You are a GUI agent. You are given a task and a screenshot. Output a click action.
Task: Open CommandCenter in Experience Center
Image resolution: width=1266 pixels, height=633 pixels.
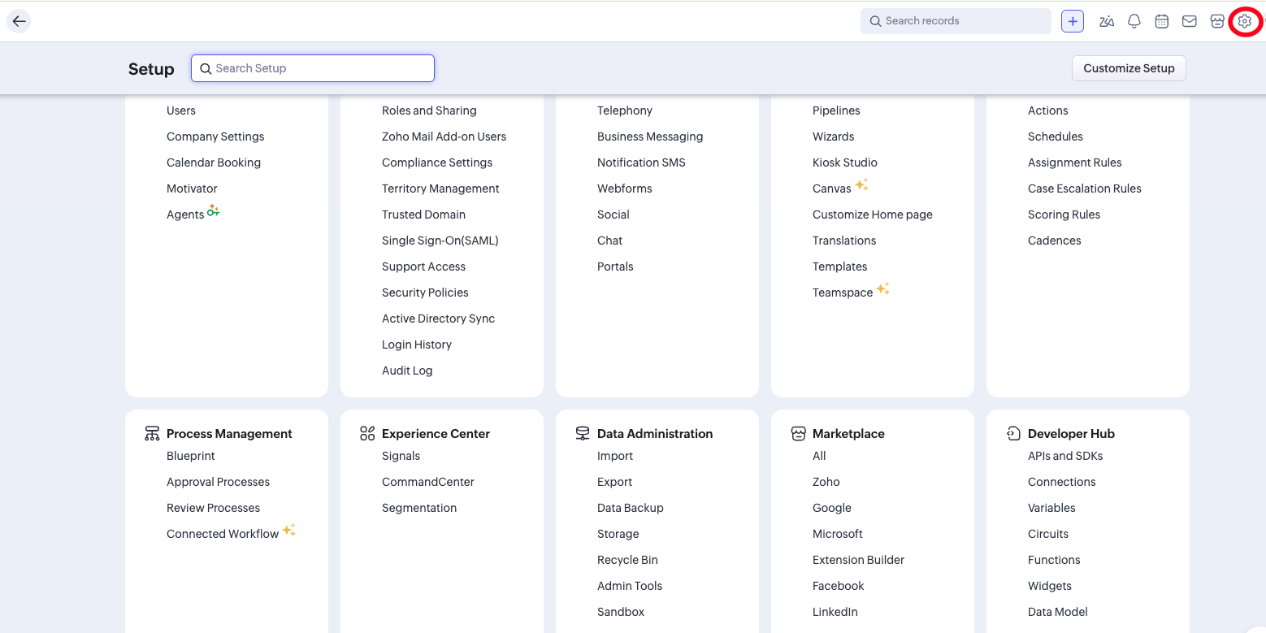(x=428, y=482)
